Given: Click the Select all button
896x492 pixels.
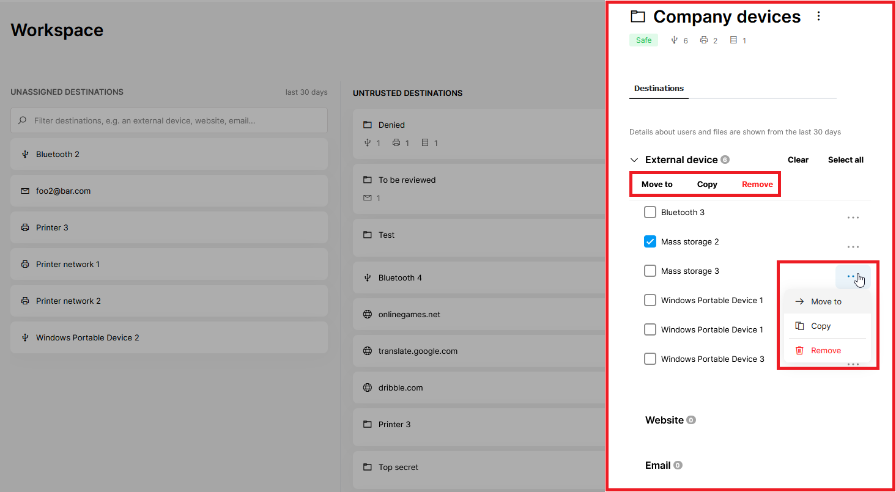Looking at the screenshot, I should point(845,160).
